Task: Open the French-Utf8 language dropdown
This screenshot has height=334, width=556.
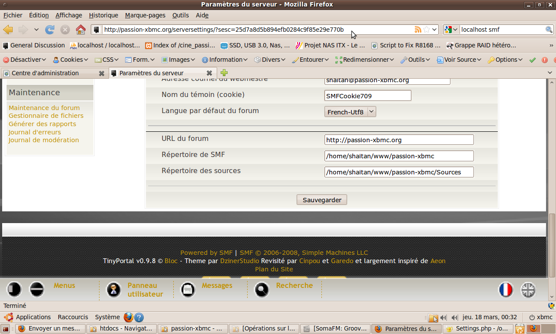Action: click(x=350, y=112)
